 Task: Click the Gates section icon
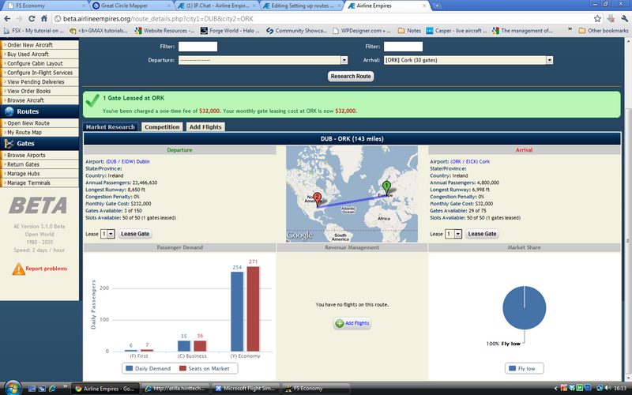pyautogui.click(x=9, y=144)
